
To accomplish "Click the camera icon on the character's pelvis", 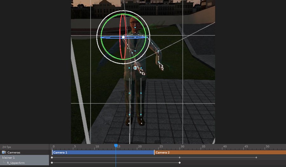I will [135, 68].
